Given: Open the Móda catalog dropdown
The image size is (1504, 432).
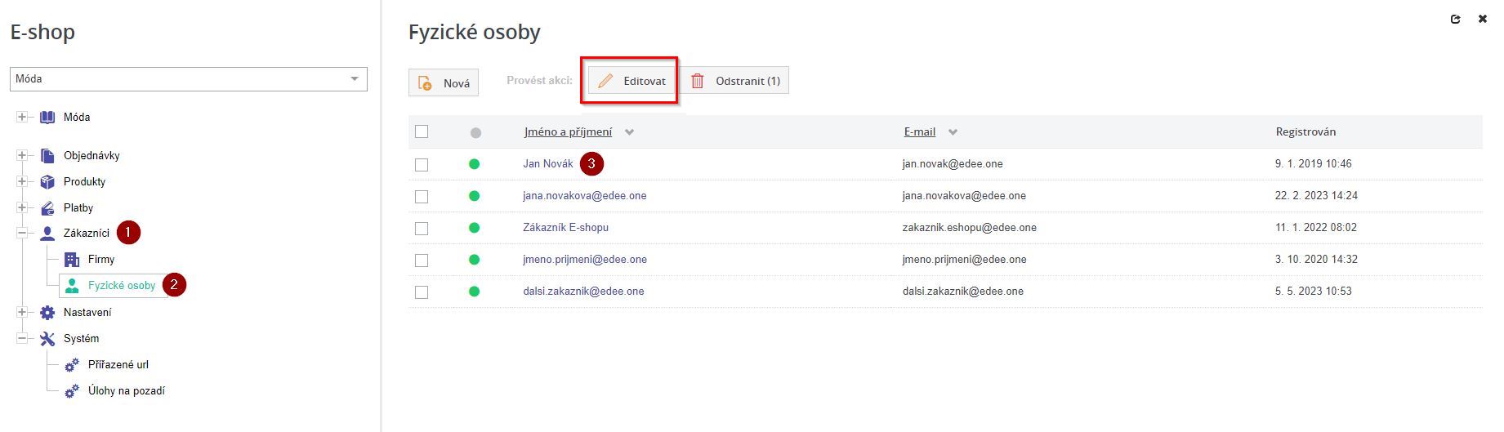Looking at the screenshot, I should point(189,79).
